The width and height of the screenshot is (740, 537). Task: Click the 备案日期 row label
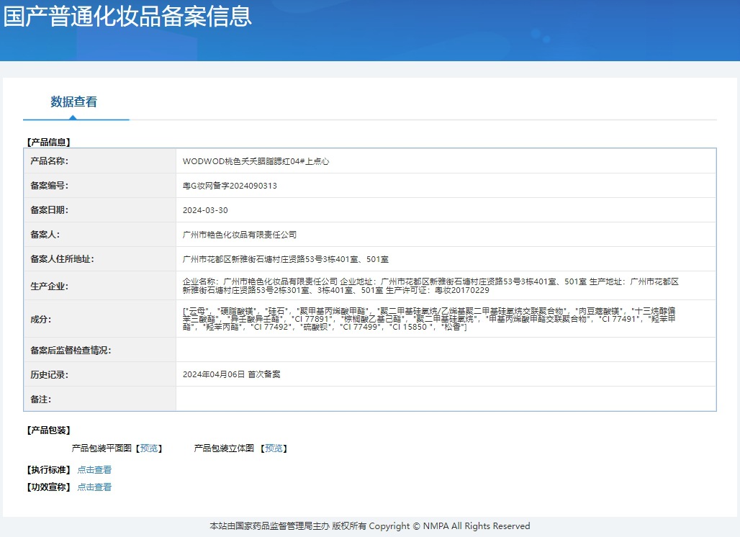click(x=49, y=210)
